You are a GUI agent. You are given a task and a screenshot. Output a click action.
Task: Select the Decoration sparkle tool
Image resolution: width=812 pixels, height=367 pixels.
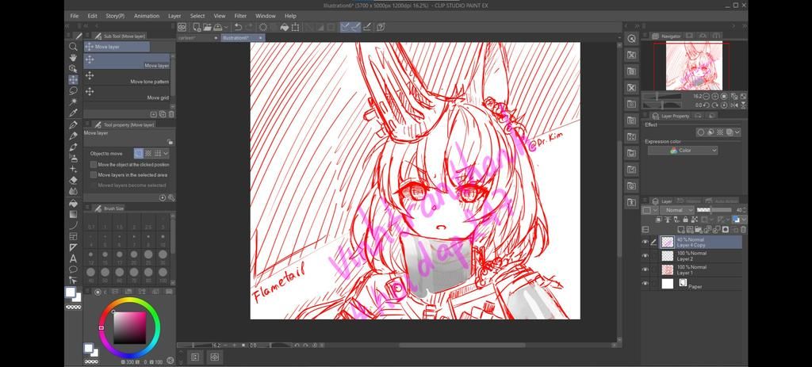74,170
